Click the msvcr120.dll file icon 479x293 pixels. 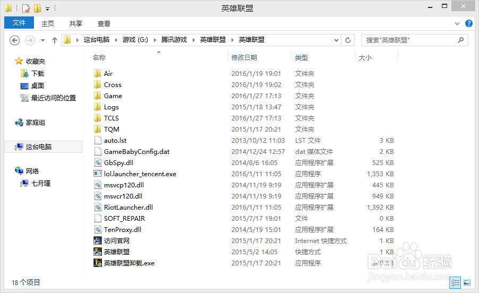coord(98,196)
